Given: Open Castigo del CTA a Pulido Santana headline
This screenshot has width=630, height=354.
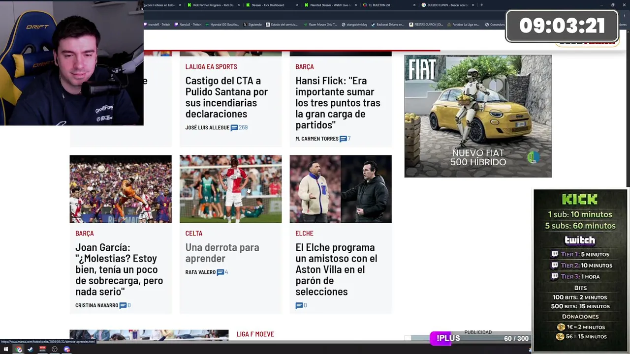Looking at the screenshot, I should (x=226, y=97).
